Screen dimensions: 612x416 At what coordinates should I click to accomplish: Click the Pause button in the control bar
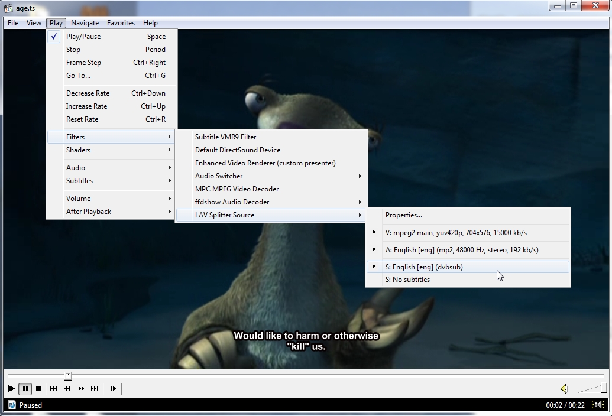click(25, 388)
